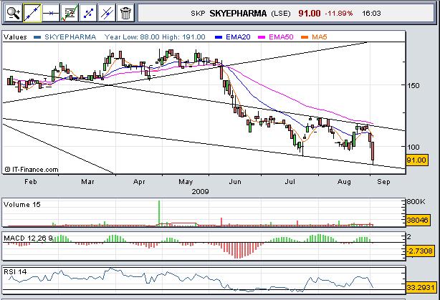Open the chart annotation text tool

[69, 11]
